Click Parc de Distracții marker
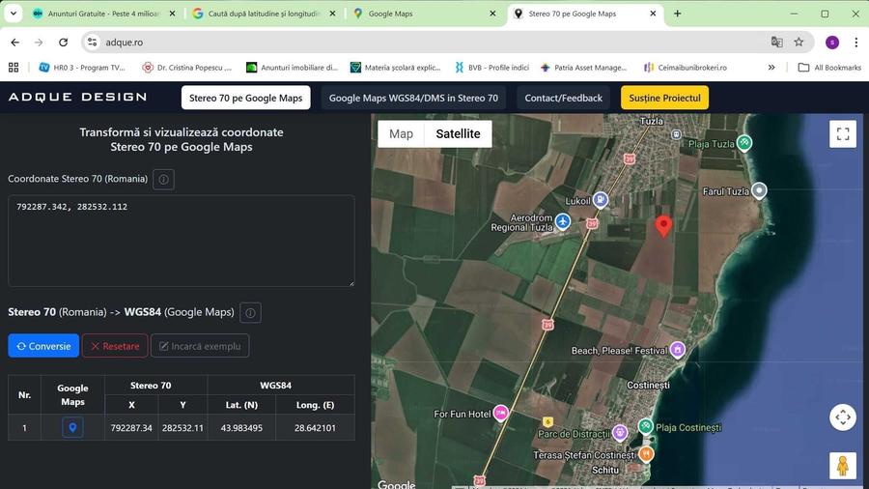 [x=620, y=432]
